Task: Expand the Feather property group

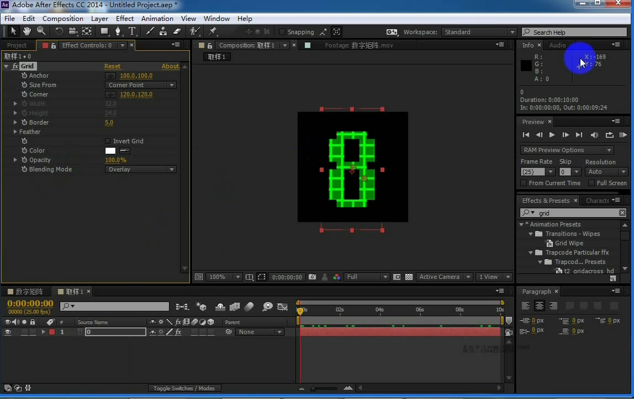Action: click(15, 132)
